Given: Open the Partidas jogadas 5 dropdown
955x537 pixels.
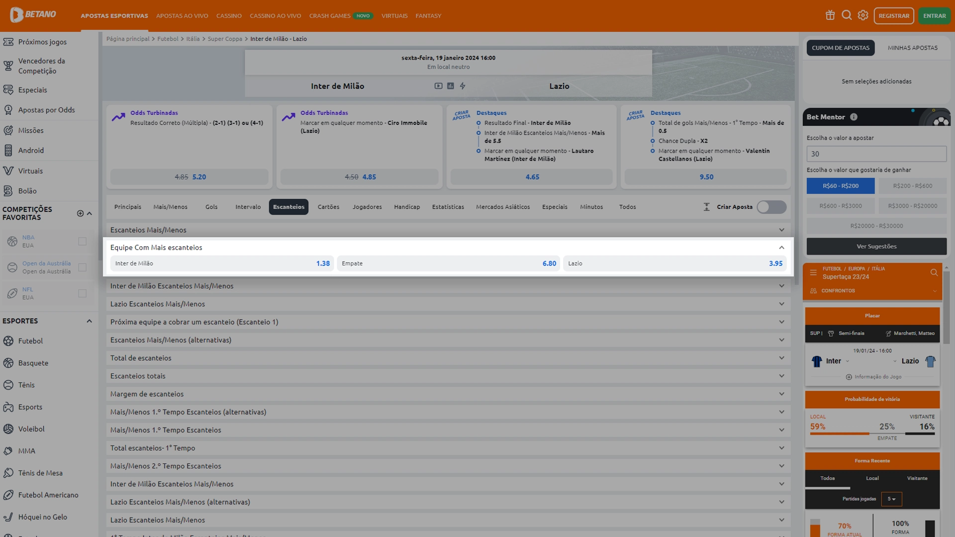Looking at the screenshot, I should point(891,499).
